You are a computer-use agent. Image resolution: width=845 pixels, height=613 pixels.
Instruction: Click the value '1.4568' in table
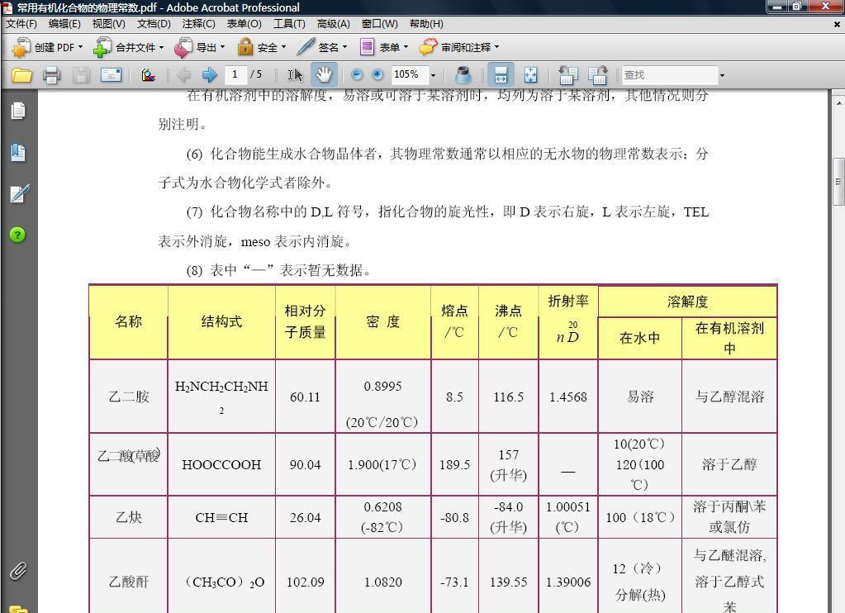tap(568, 397)
